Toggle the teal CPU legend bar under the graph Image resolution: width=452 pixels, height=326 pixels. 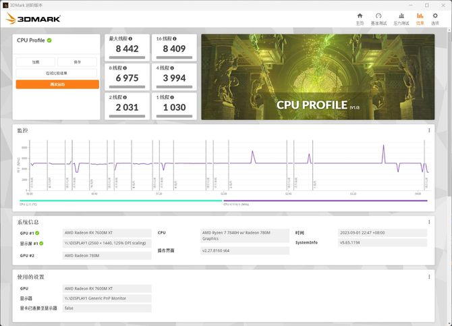click(x=120, y=200)
